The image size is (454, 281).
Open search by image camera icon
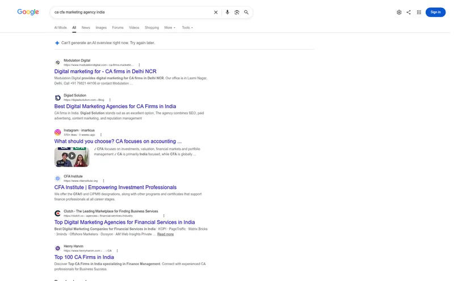point(237,12)
